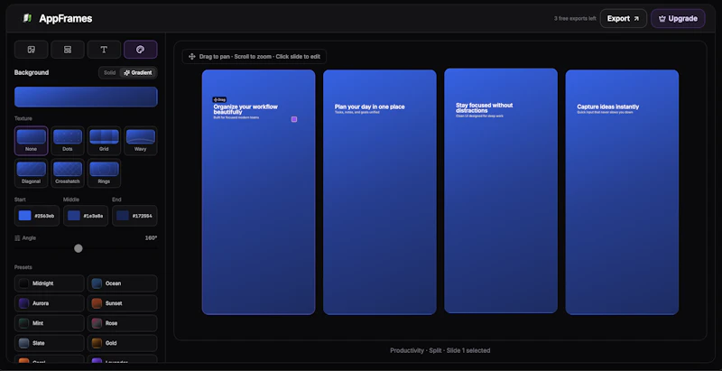Select the Dots texture
The width and height of the screenshot is (722, 371).
pyautogui.click(x=68, y=141)
